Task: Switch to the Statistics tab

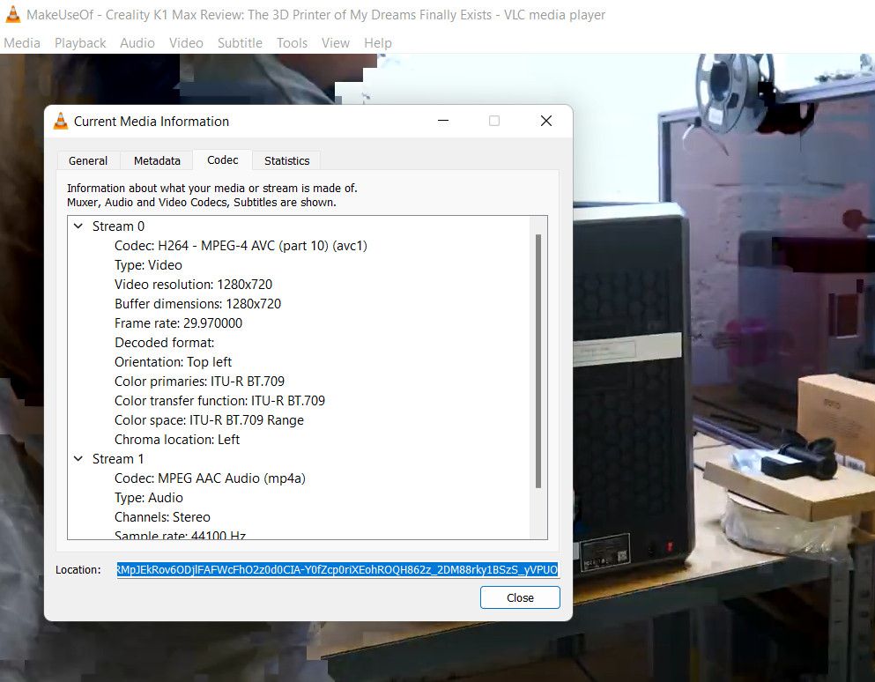Action: (285, 160)
